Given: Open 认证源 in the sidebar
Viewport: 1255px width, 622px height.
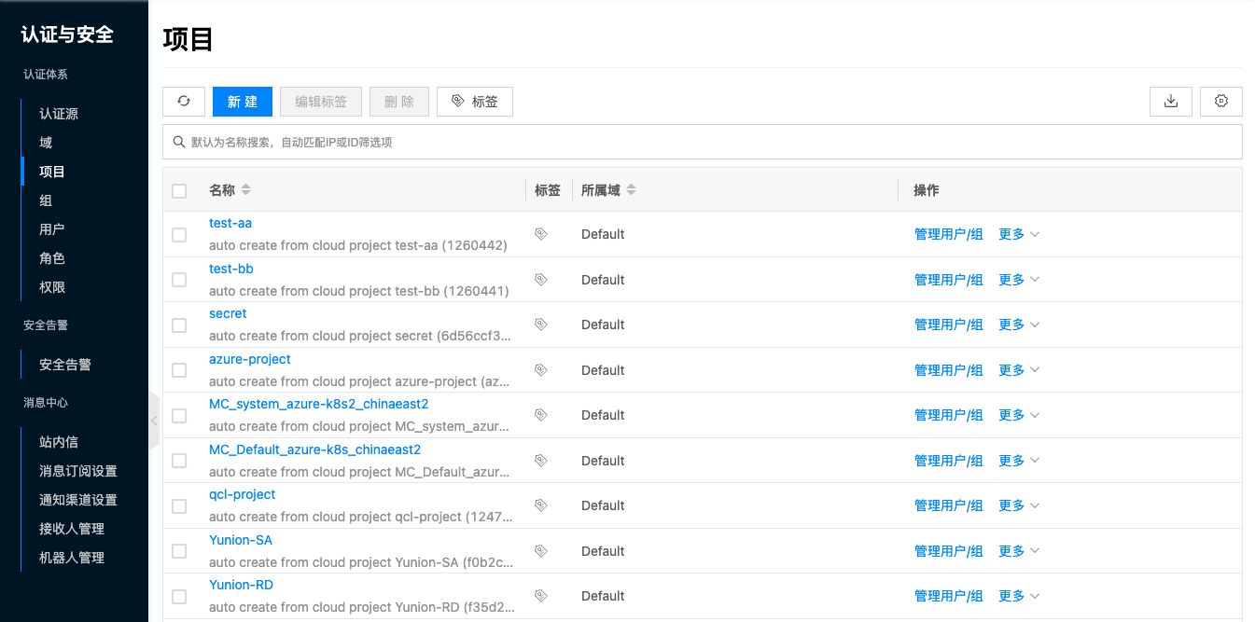Looking at the screenshot, I should 59,114.
